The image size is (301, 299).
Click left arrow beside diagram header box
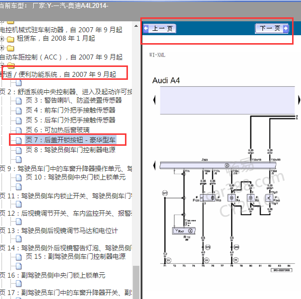[x=154, y=100]
